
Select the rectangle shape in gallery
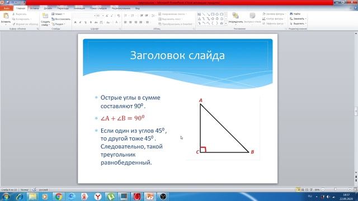tap(213, 15)
